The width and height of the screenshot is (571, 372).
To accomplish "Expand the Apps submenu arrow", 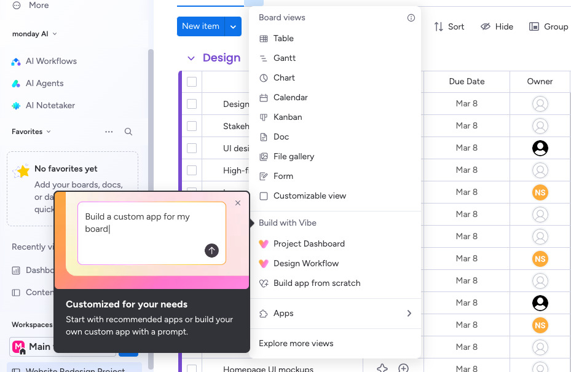I will 409,313.
